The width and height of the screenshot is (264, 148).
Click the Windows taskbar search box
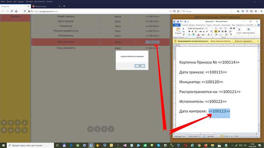(x=30, y=145)
